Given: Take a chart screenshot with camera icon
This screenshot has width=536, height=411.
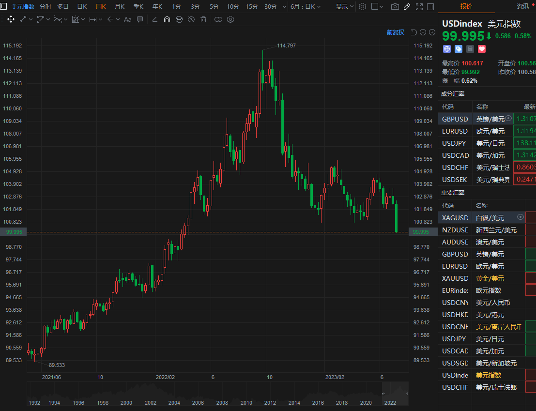Looking at the screenshot, I should coord(395,6).
